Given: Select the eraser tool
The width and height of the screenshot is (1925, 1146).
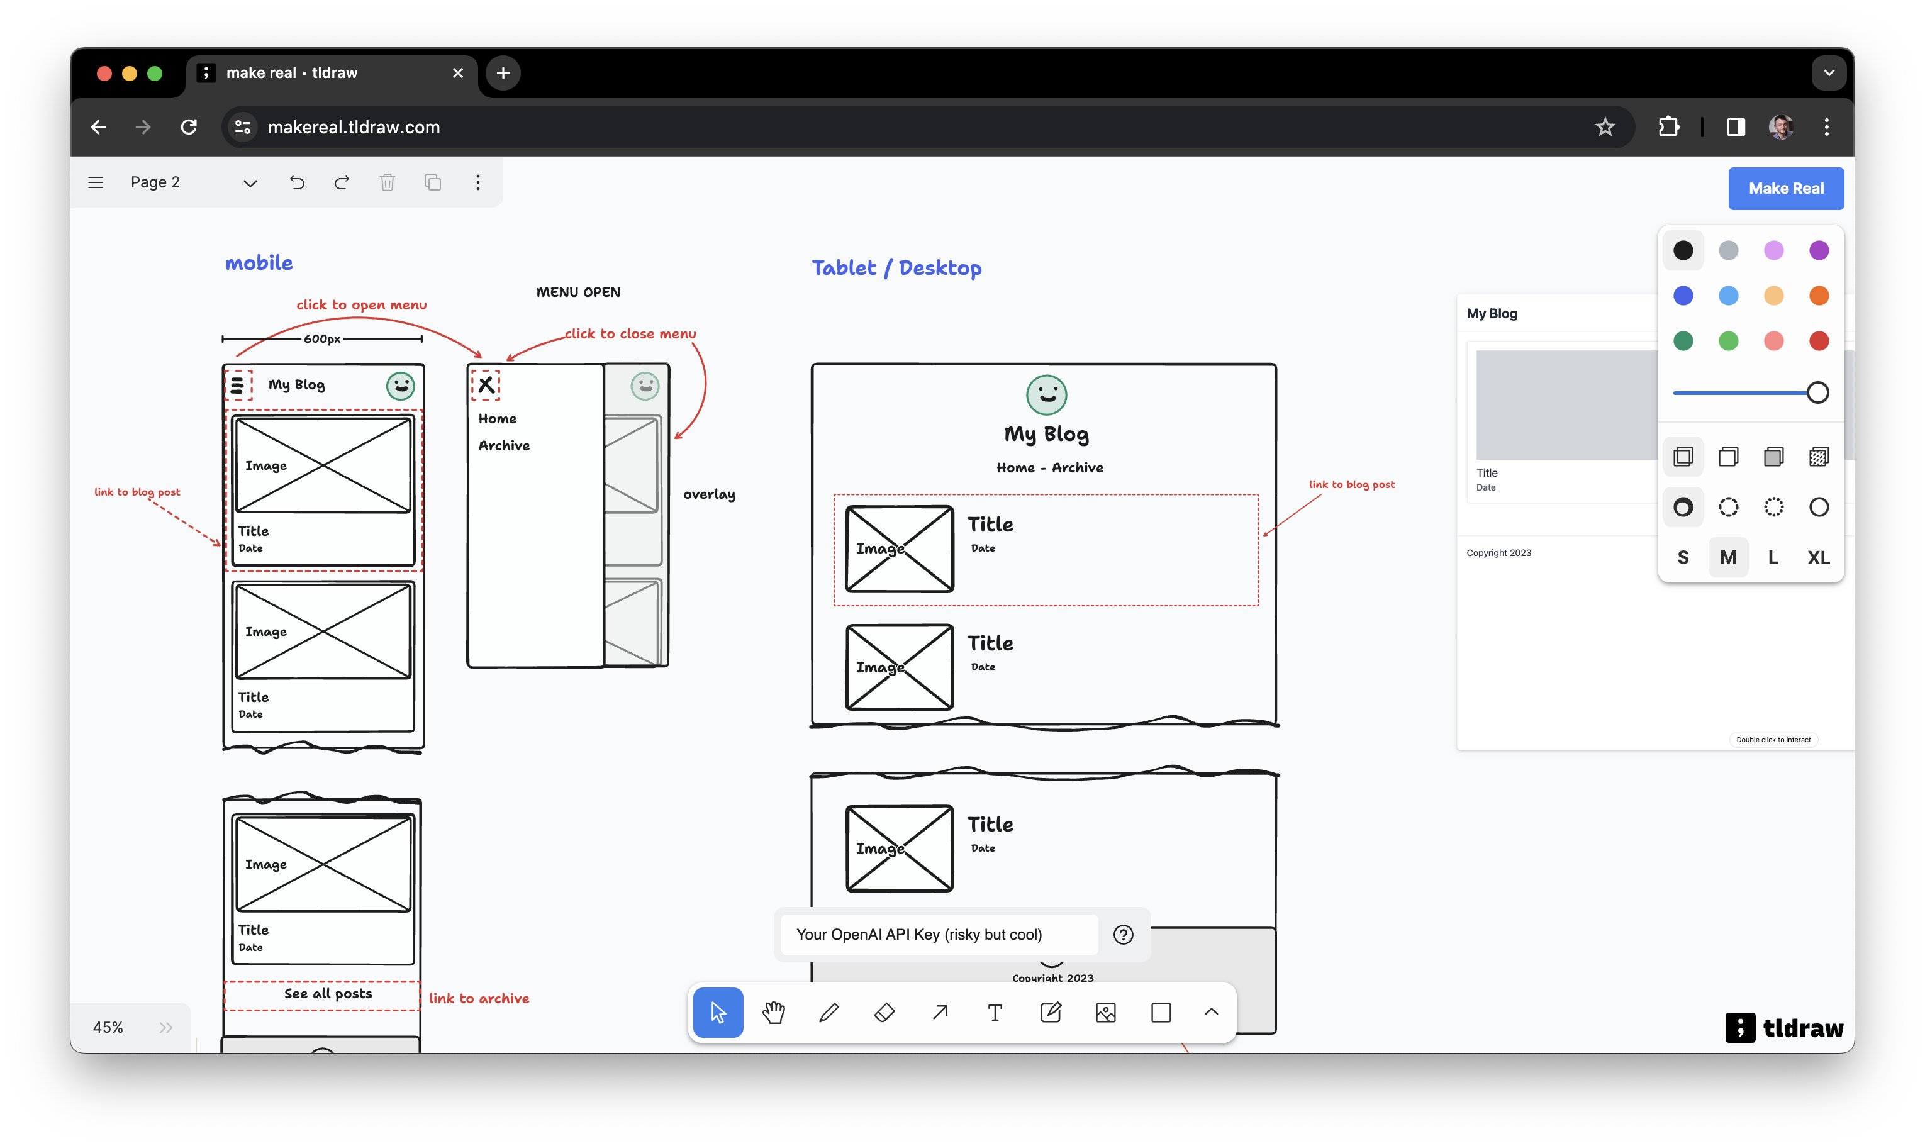Looking at the screenshot, I should [x=884, y=1011].
